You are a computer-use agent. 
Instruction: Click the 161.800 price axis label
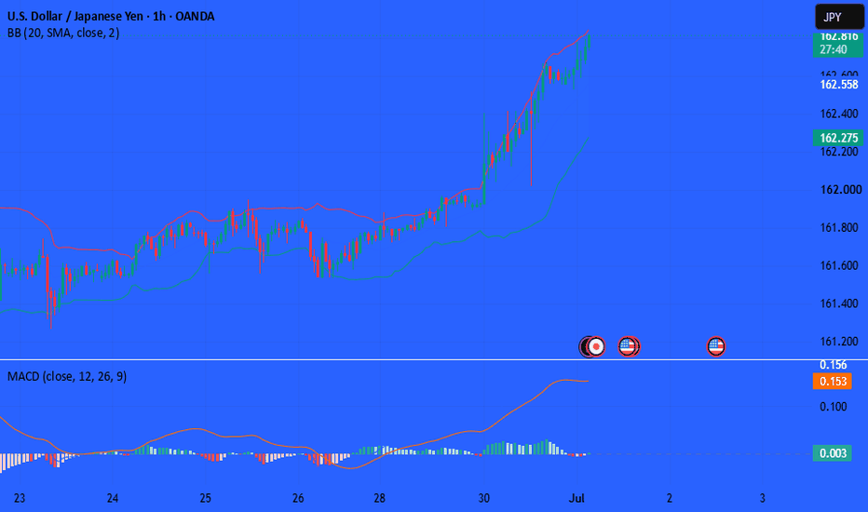coord(838,227)
